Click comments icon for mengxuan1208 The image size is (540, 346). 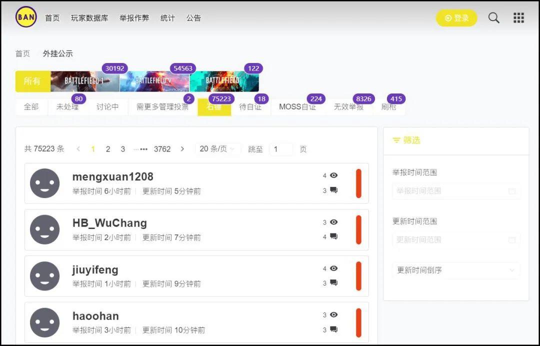click(x=333, y=190)
